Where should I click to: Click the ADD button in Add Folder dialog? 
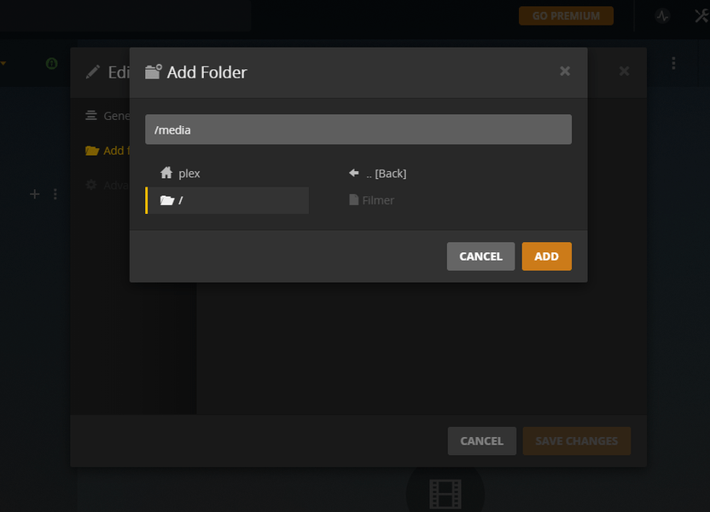click(x=546, y=256)
